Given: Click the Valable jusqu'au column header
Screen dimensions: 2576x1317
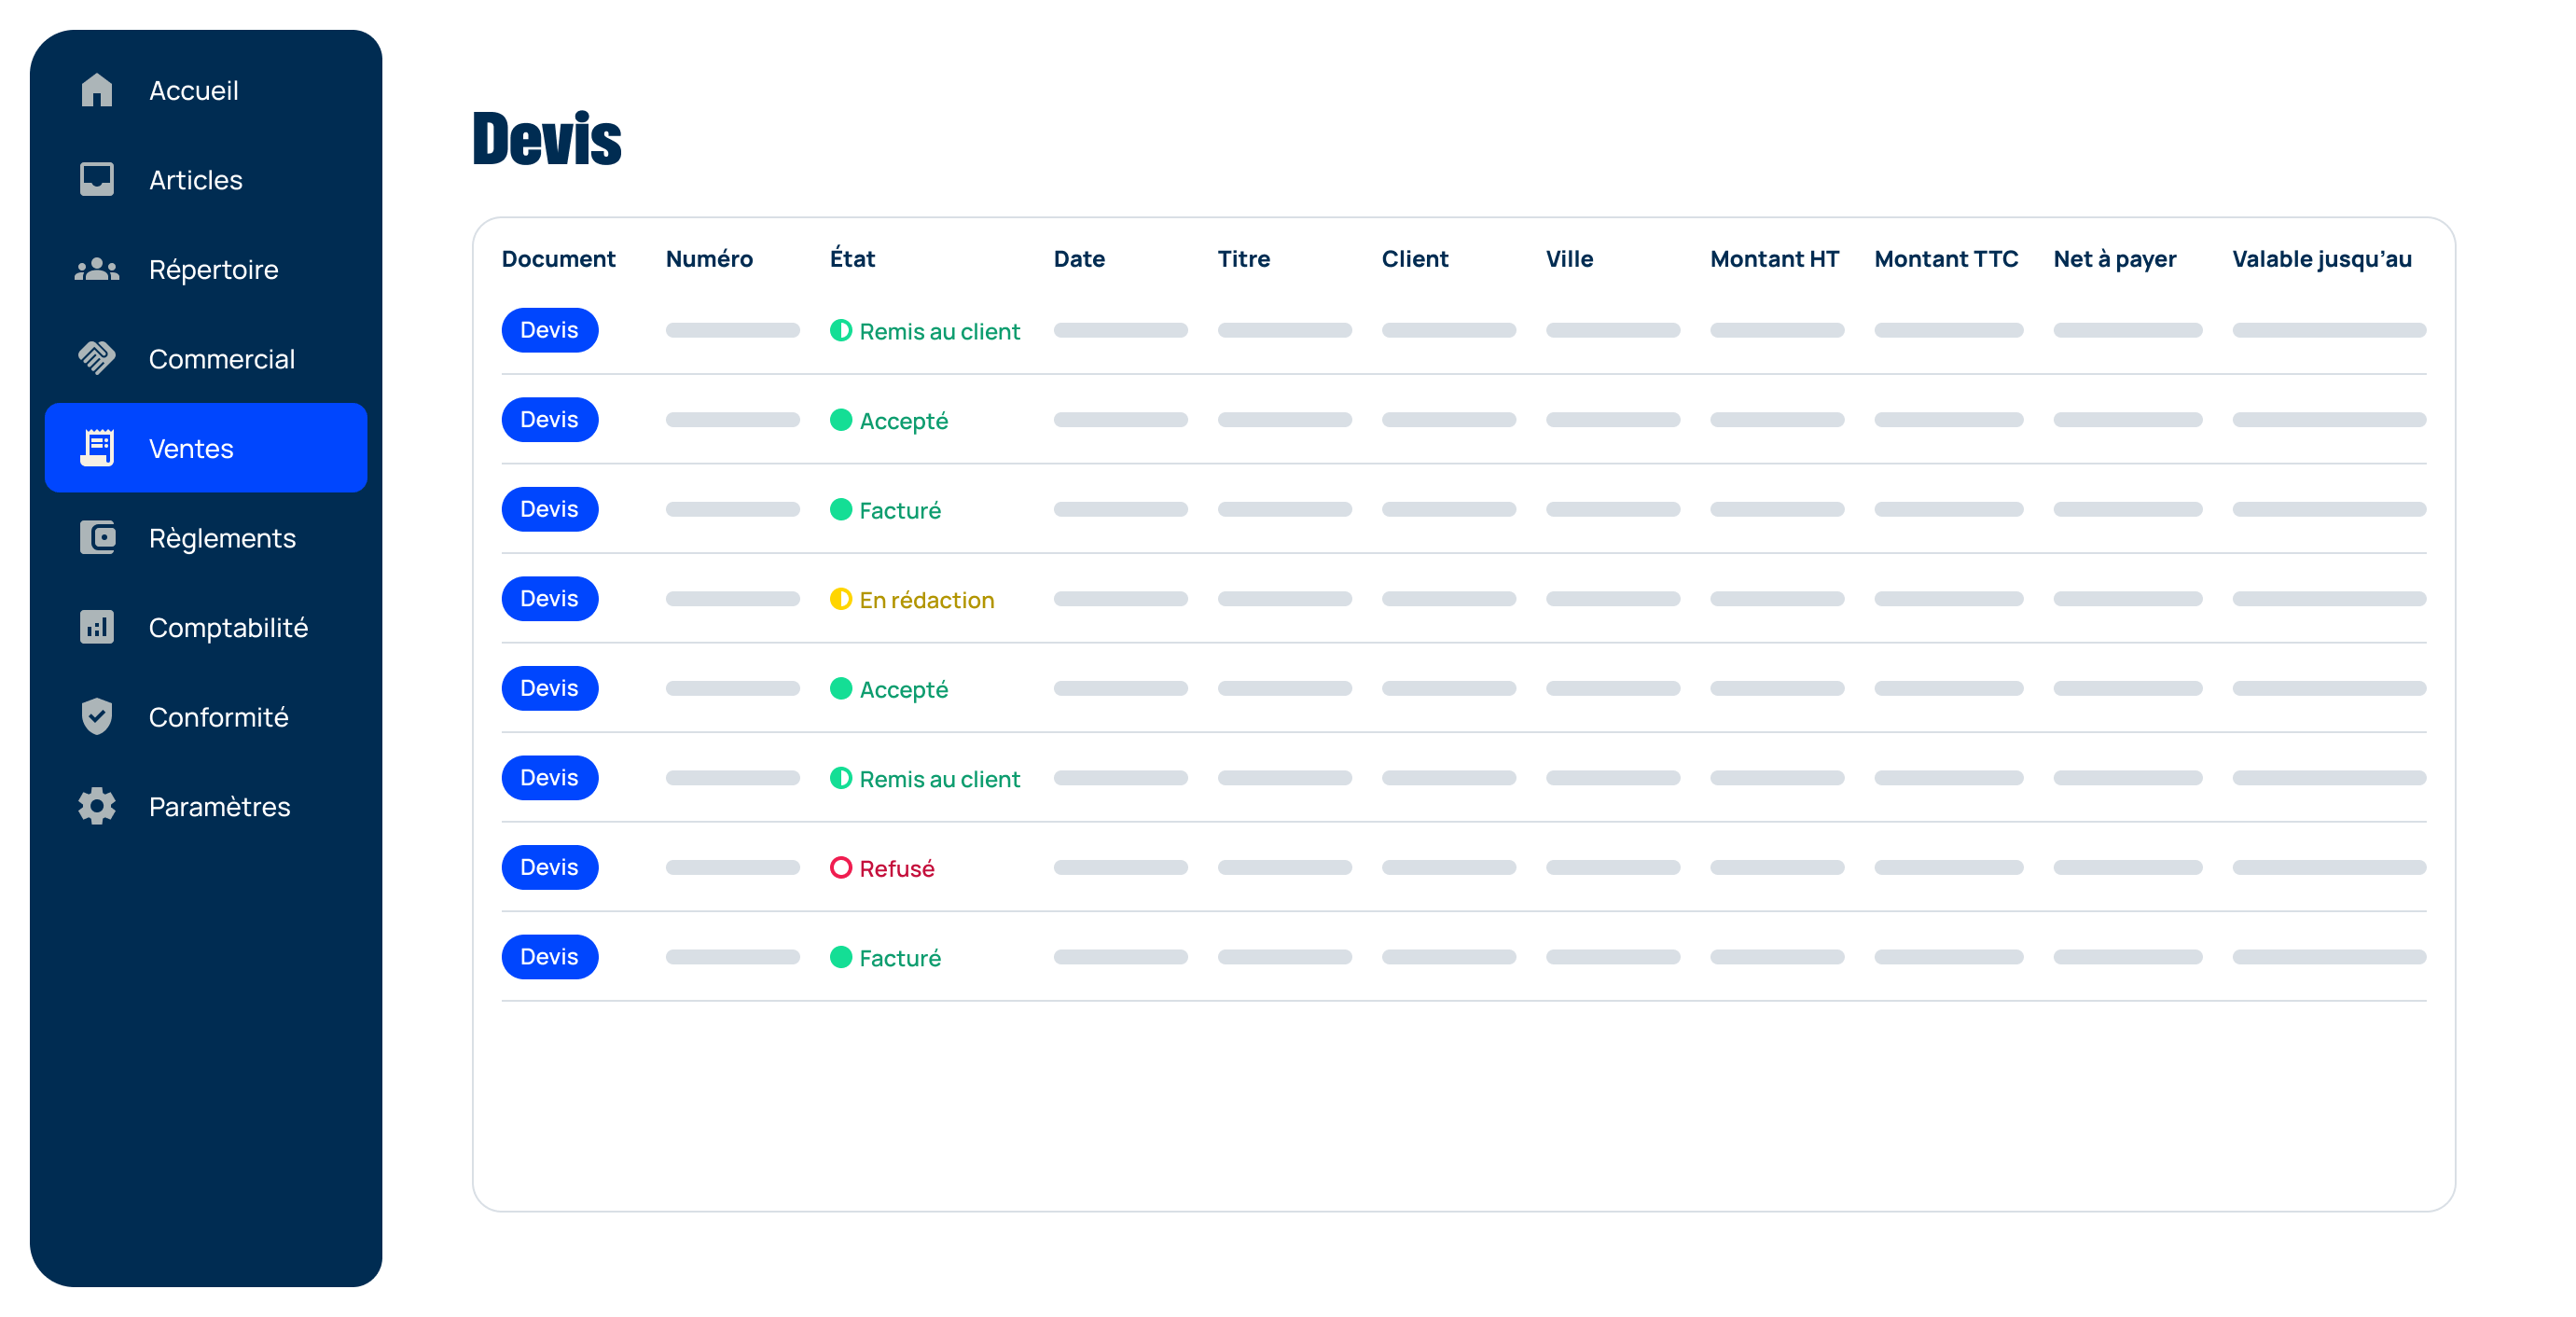Looking at the screenshot, I should 2321,259.
